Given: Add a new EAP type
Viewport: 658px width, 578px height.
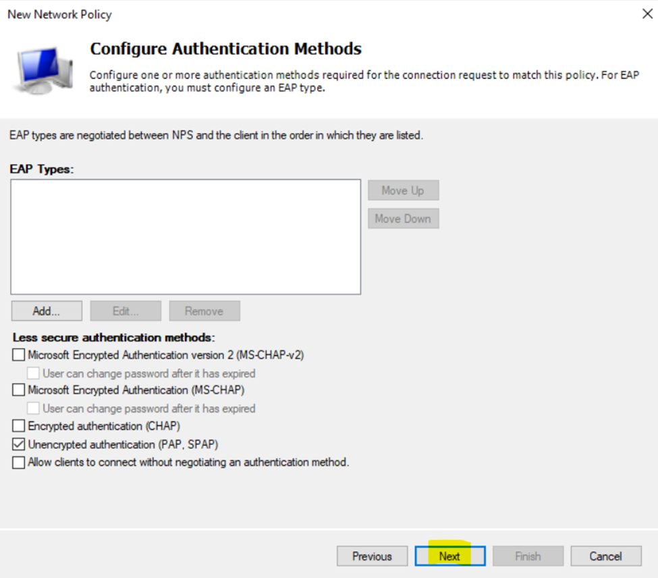Looking at the screenshot, I should (x=47, y=311).
